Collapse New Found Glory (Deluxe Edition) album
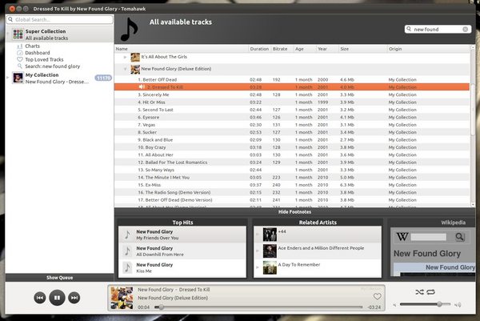Viewport: 480px width, 321px height. tap(125, 69)
